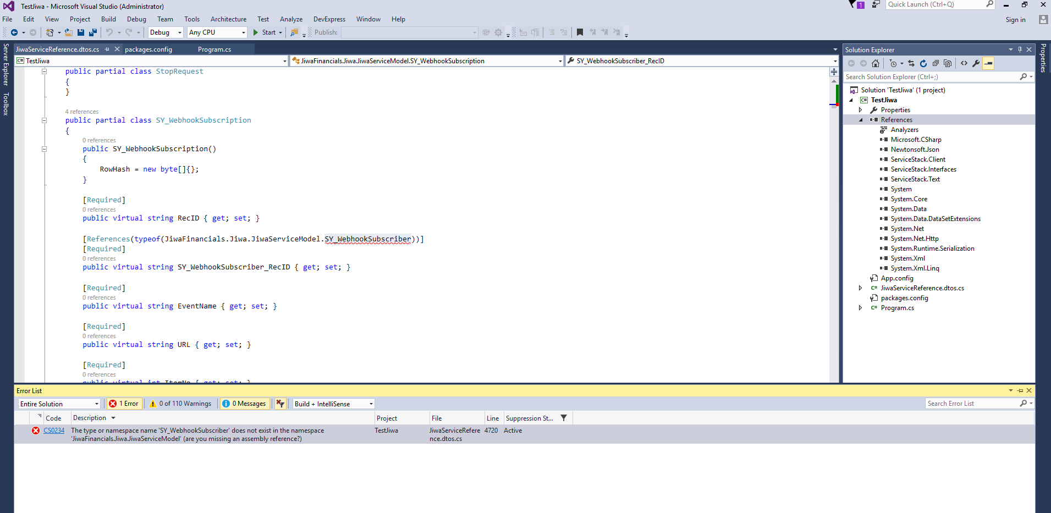Image resolution: width=1051 pixels, height=513 pixels.
Task: Click the bookmark toggle icon in toolbar
Action: coord(580,32)
